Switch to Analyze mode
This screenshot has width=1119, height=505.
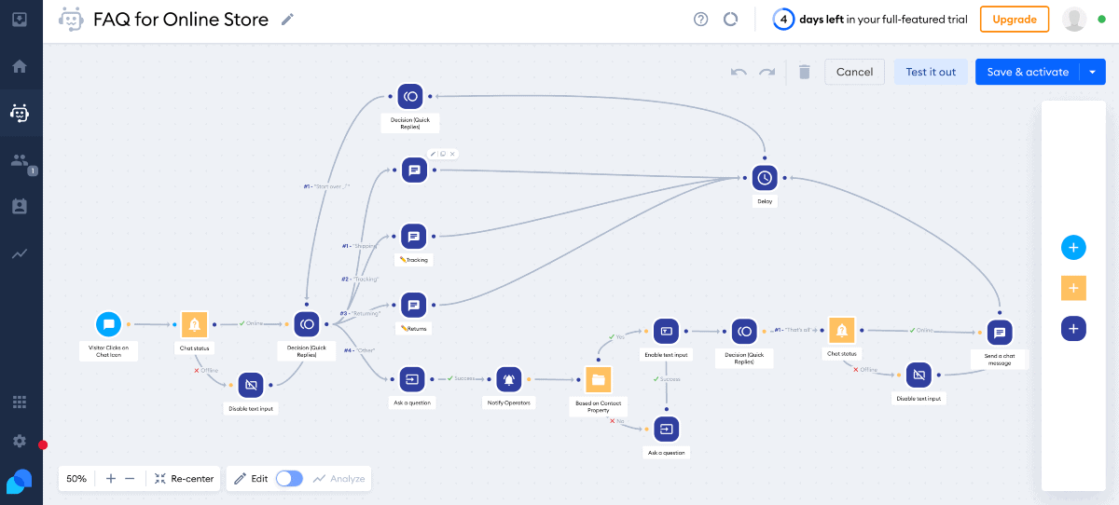pyautogui.click(x=338, y=478)
